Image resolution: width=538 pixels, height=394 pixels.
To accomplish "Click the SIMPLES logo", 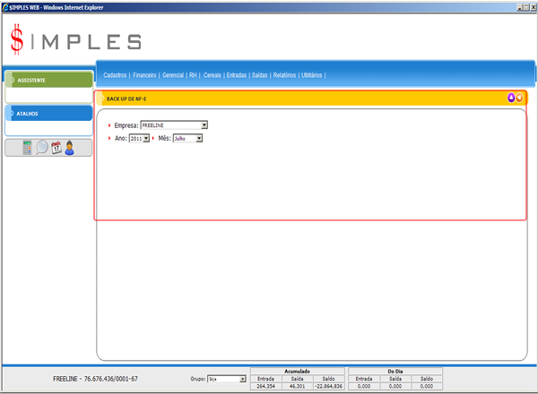I will pyautogui.click(x=75, y=39).
